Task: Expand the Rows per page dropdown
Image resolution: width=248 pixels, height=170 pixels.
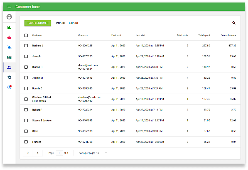Action: point(102,153)
